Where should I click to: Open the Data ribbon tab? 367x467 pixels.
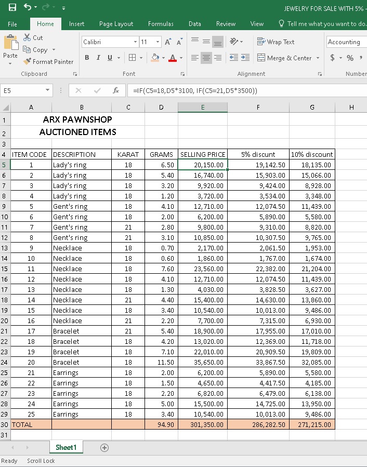[195, 24]
